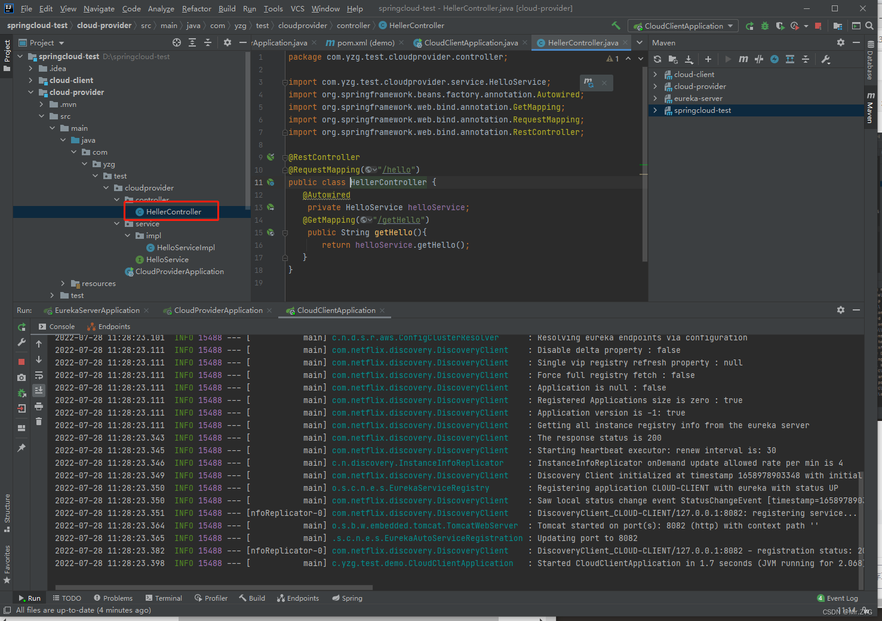Screen dimensions: 882x621
Task: Toggle soft-wrap in the console
Action: tap(39, 375)
